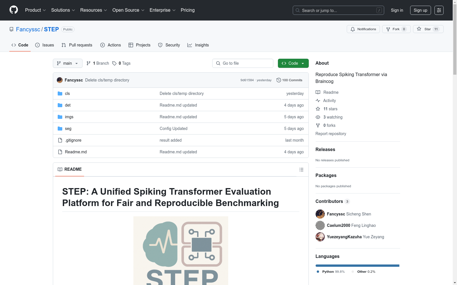Click Python 99.8% language link

[x=331, y=272]
